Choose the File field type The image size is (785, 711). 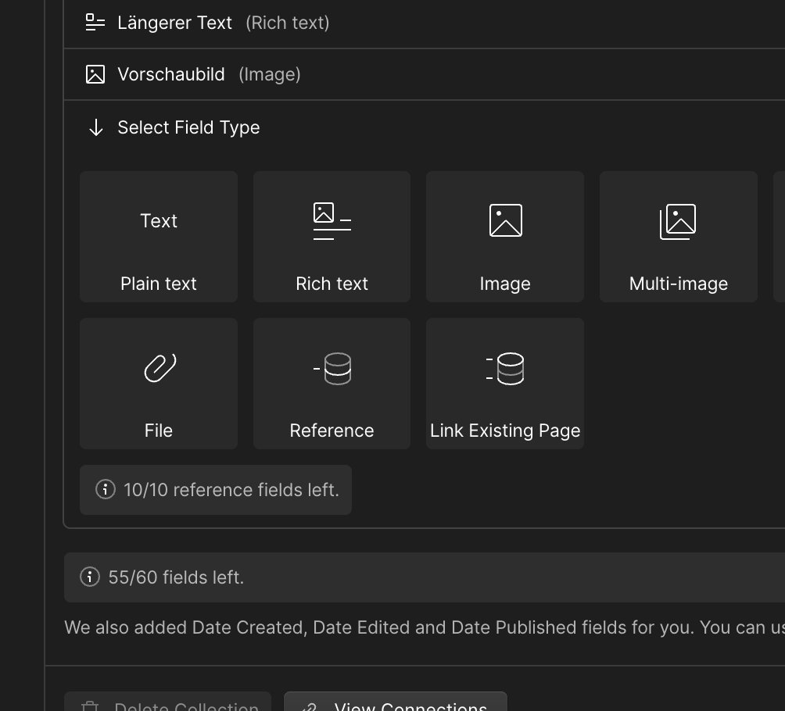click(x=158, y=384)
